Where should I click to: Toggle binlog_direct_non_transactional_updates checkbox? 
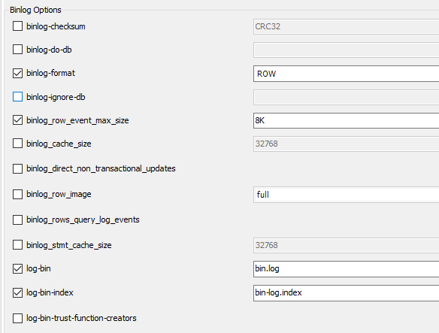(x=17, y=168)
